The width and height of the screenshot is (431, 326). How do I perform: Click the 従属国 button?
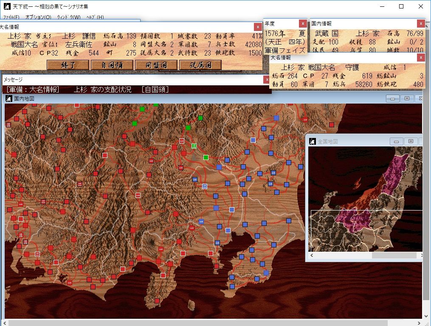[x=200, y=65]
